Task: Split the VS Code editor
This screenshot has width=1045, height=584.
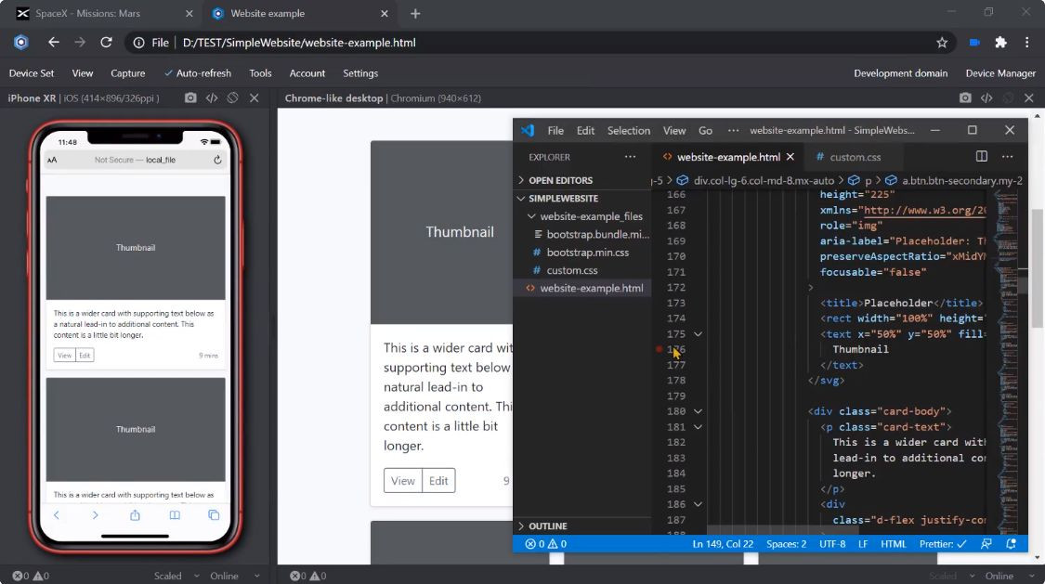Action: coord(982,157)
